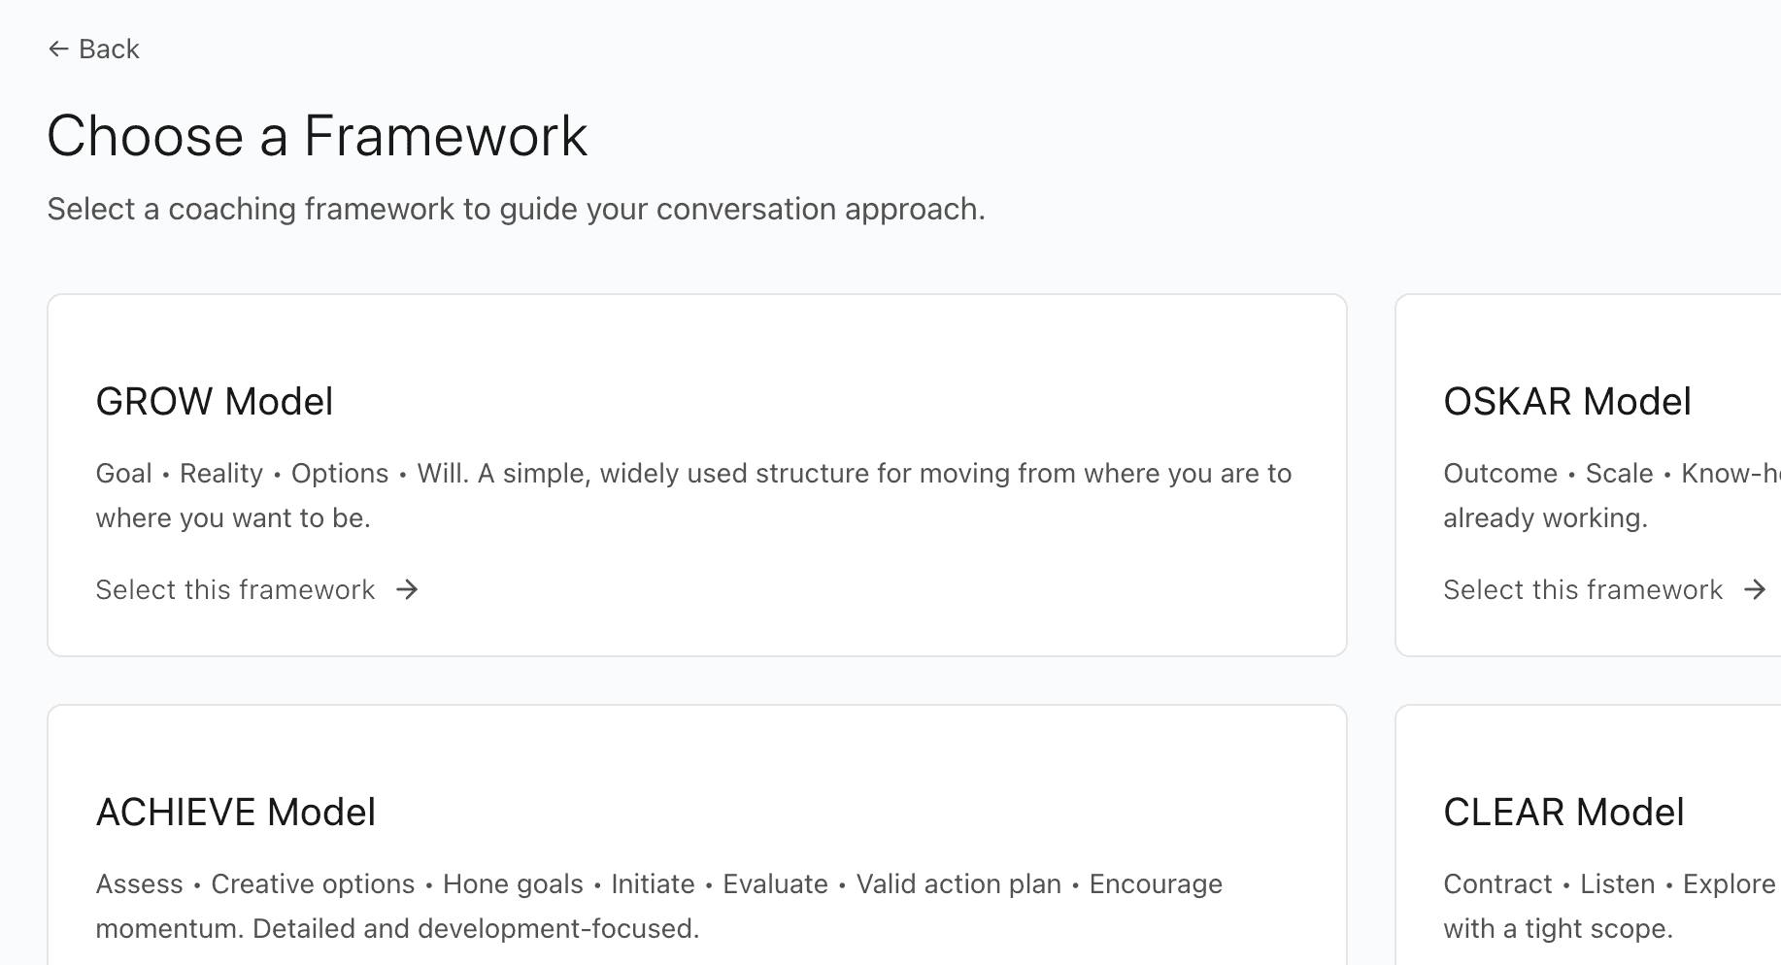Image resolution: width=1781 pixels, height=965 pixels.
Task: Click the OSKAR Model description text
Action: (1602, 495)
